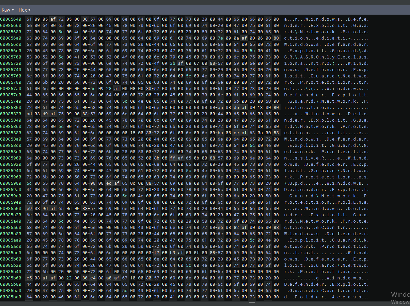Viewport: 410px width, 306px height.
Task: Click hex byte '7e' in row 000856a0
Action: tap(220, 38)
